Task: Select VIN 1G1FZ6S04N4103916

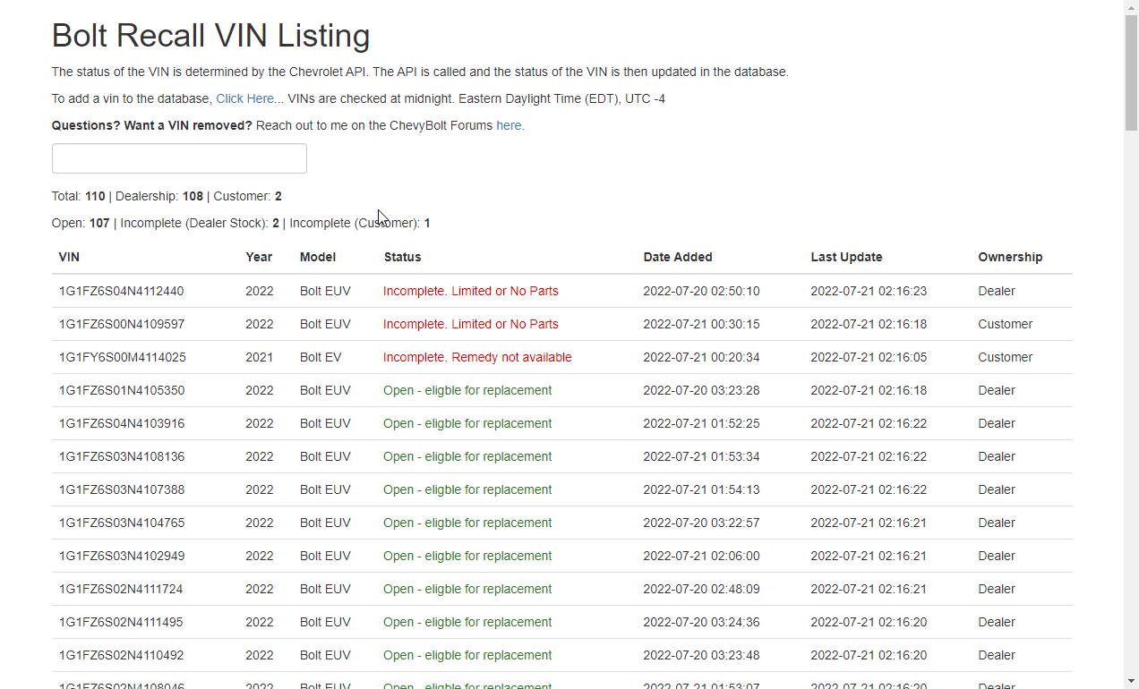Action: pos(122,423)
